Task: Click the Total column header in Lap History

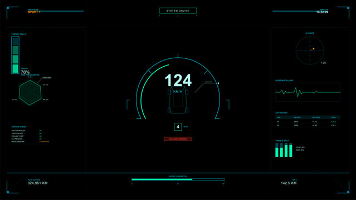Action: [x=333, y=117]
